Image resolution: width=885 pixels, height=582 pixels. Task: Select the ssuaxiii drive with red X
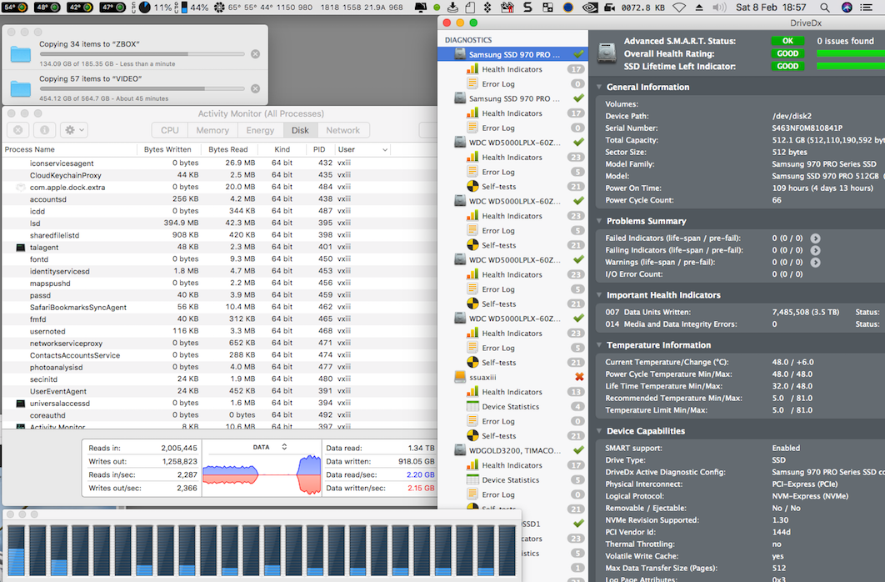512,377
